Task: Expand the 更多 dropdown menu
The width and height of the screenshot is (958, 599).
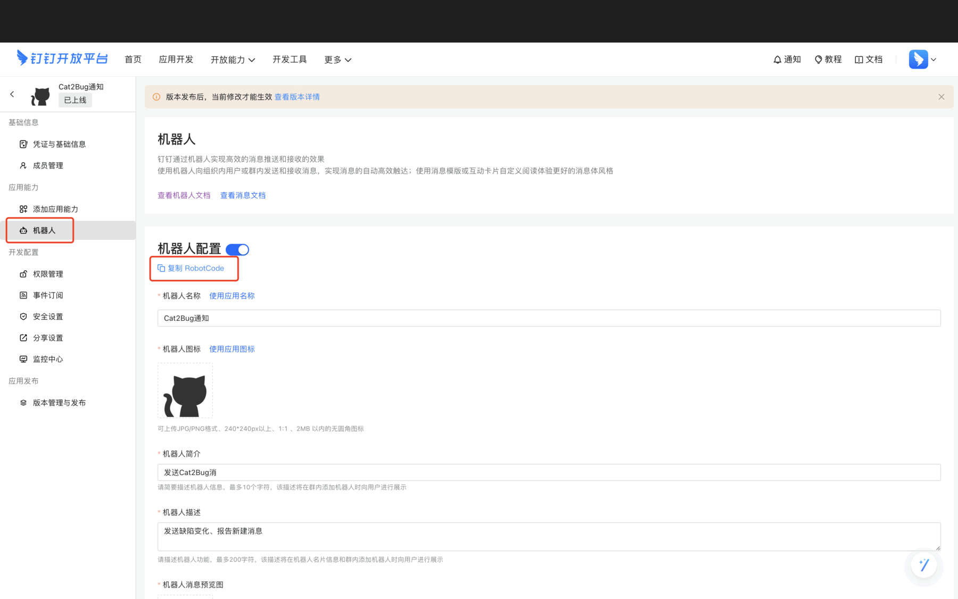Action: click(x=337, y=60)
